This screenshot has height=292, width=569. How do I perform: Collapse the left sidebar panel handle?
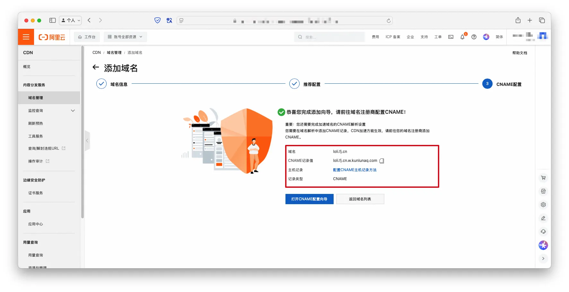pyautogui.click(x=87, y=141)
